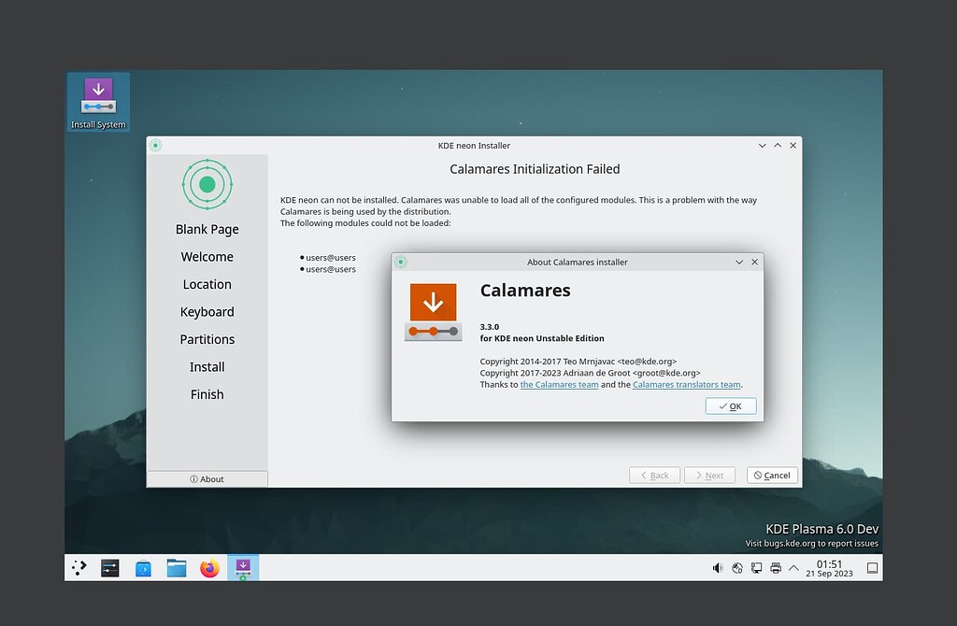
Task: Click the first users@users module entry
Action: 330,258
